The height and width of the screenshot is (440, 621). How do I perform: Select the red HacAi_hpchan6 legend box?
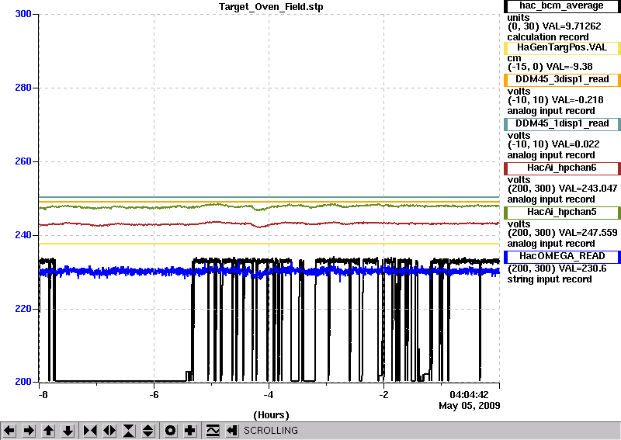[x=562, y=168]
